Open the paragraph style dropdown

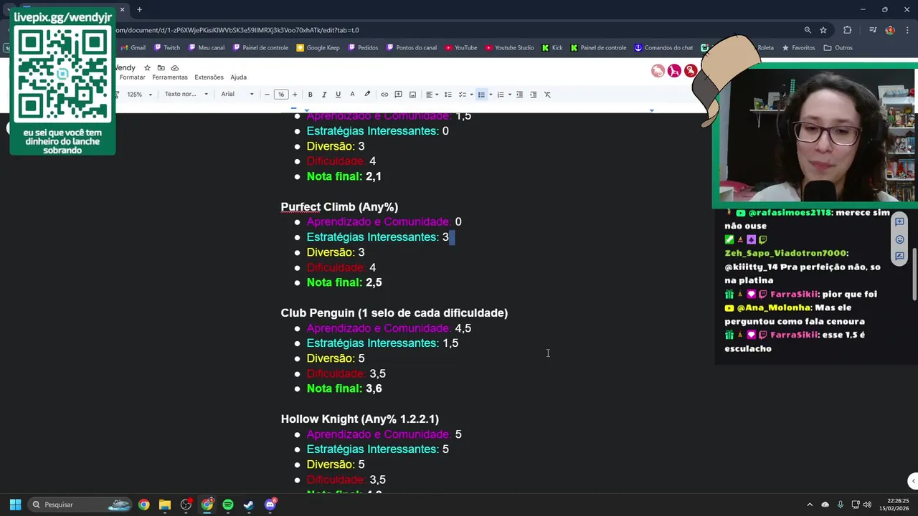point(186,95)
